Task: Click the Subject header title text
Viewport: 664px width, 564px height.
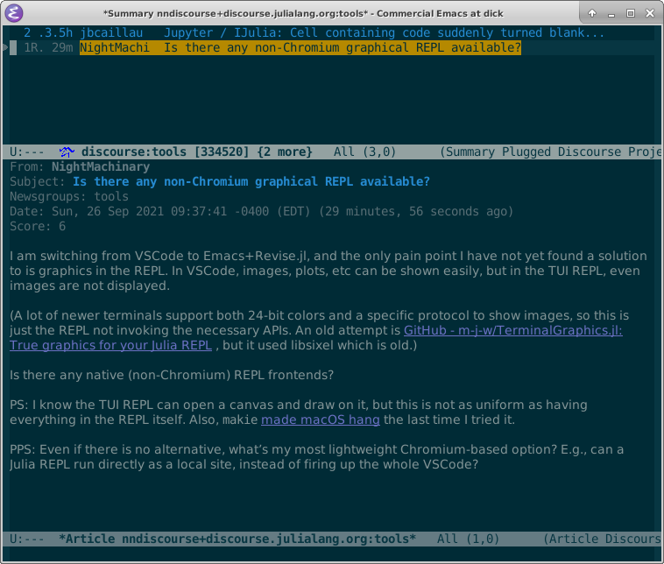Action: pos(251,181)
